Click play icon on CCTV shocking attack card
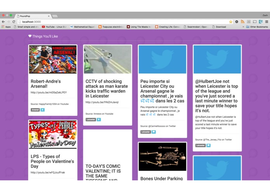Image resolution: width=270 pixels, height=192 pixels. (x=99, y=119)
